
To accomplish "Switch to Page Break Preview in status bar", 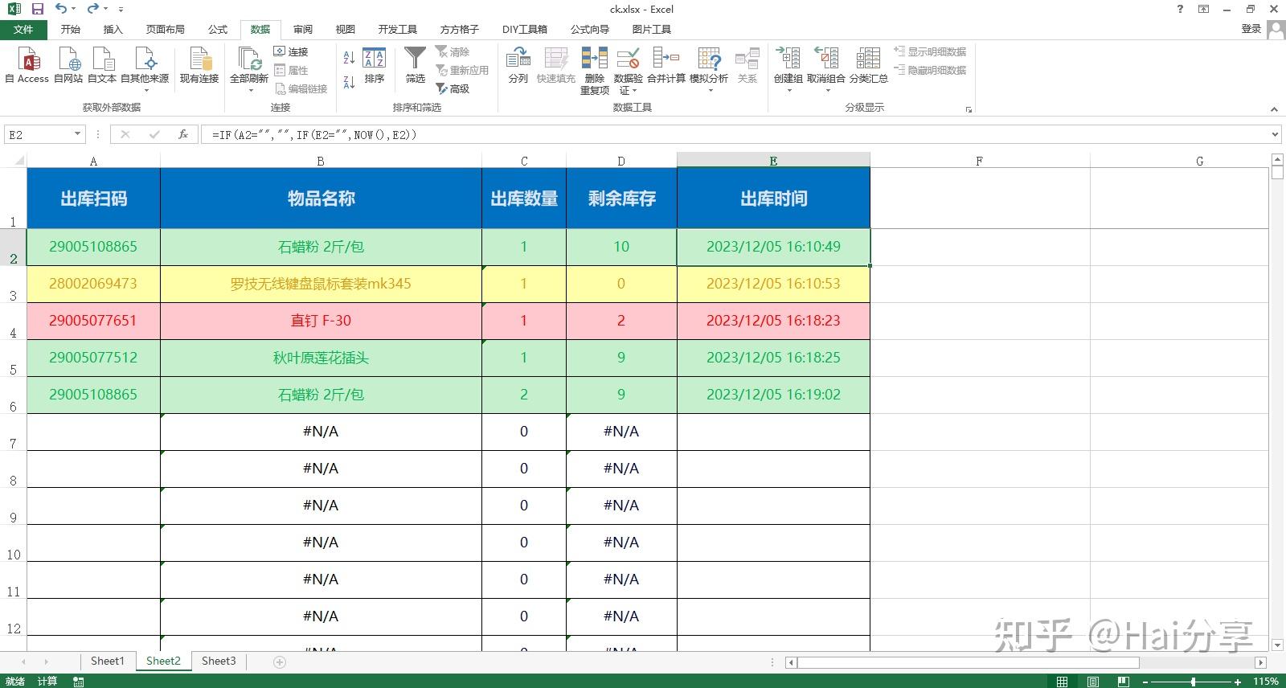I will coord(1124,682).
